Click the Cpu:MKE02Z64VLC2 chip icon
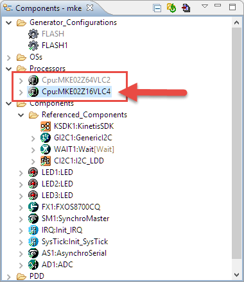 click(x=33, y=80)
